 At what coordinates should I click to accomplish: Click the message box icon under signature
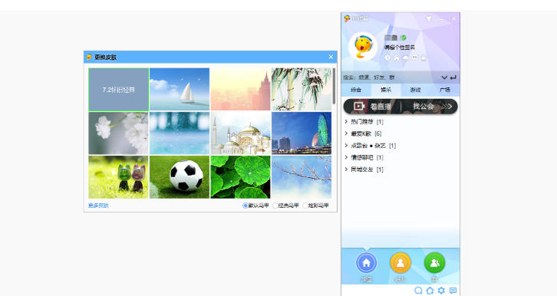point(414,58)
